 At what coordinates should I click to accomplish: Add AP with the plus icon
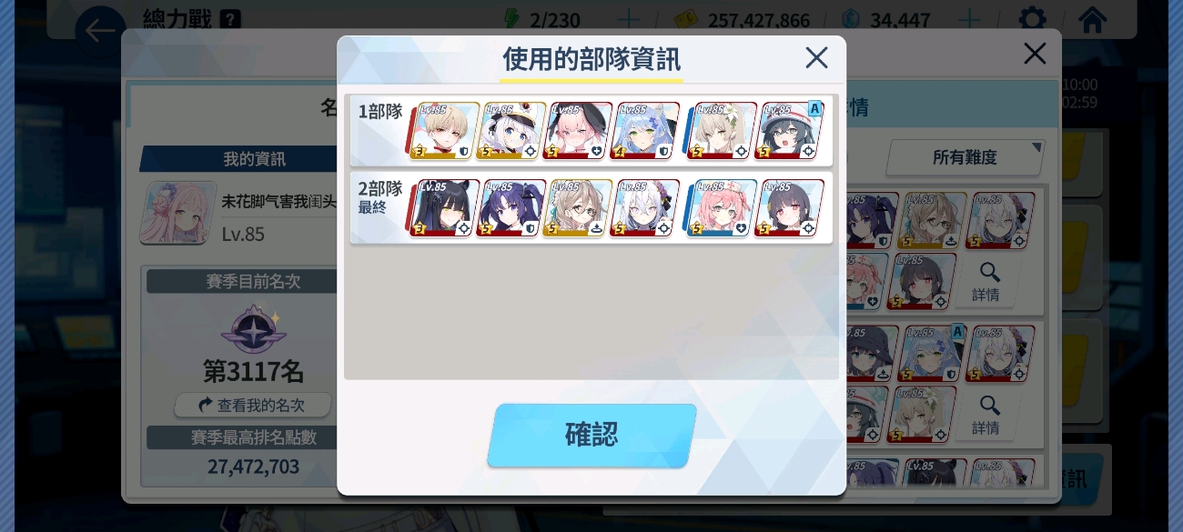pos(628,20)
